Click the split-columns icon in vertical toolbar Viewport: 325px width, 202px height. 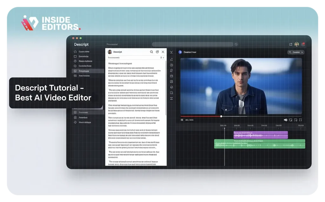(x=171, y=81)
